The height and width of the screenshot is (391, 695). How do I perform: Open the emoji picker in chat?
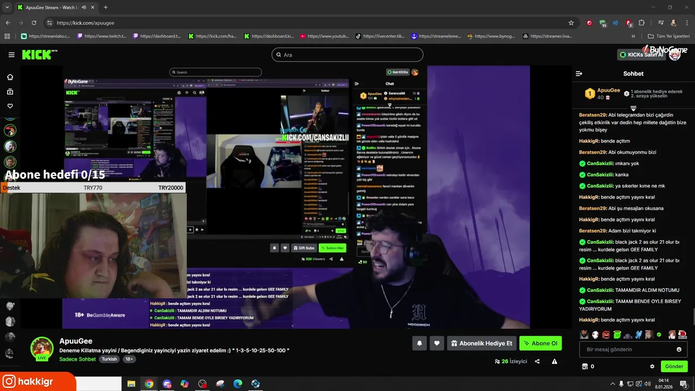(679, 349)
